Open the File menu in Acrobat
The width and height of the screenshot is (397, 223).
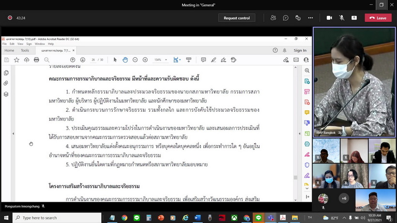pyautogui.click(x=4, y=44)
